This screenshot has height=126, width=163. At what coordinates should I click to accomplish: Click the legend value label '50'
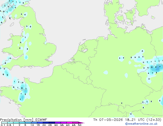click(x=79, y=125)
